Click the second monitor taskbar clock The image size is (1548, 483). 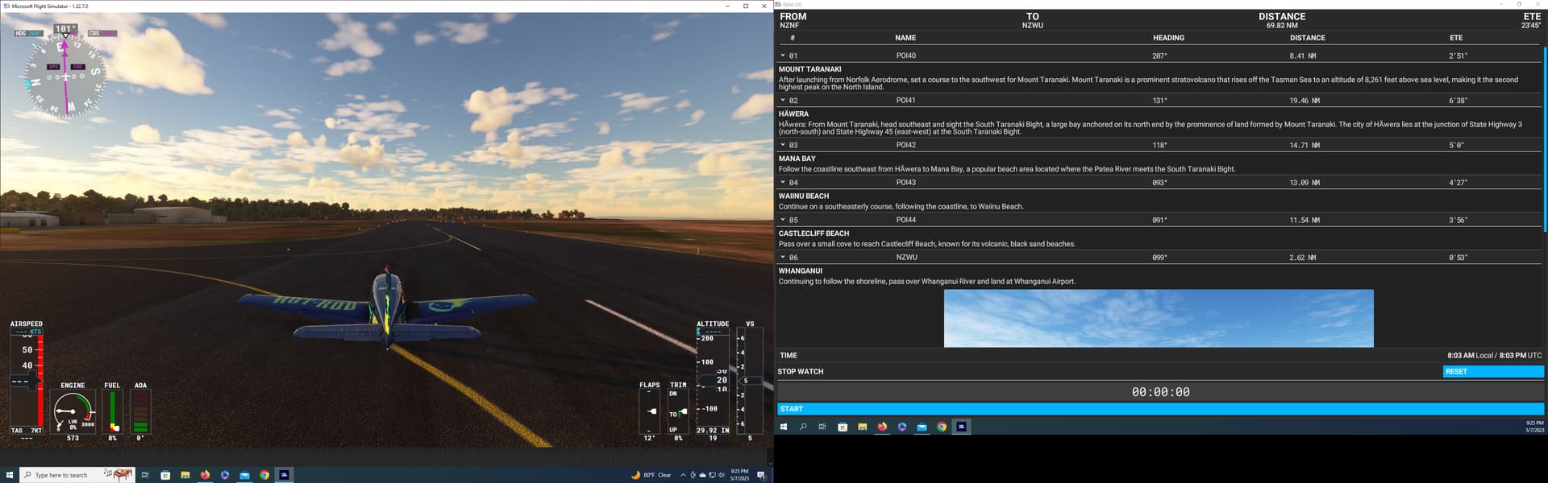[1534, 427]
